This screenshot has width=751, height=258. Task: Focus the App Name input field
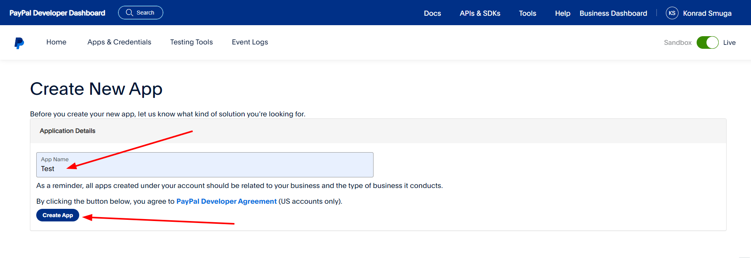click(204, 165)
